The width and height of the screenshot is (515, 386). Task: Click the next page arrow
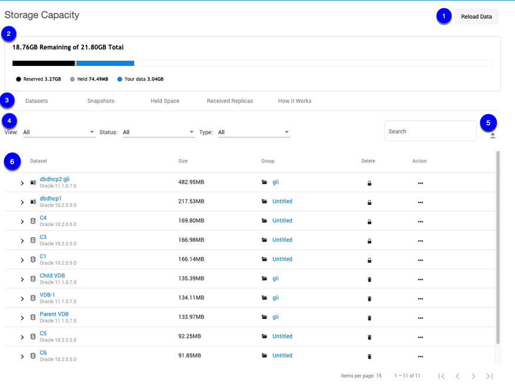click(473, 375)
